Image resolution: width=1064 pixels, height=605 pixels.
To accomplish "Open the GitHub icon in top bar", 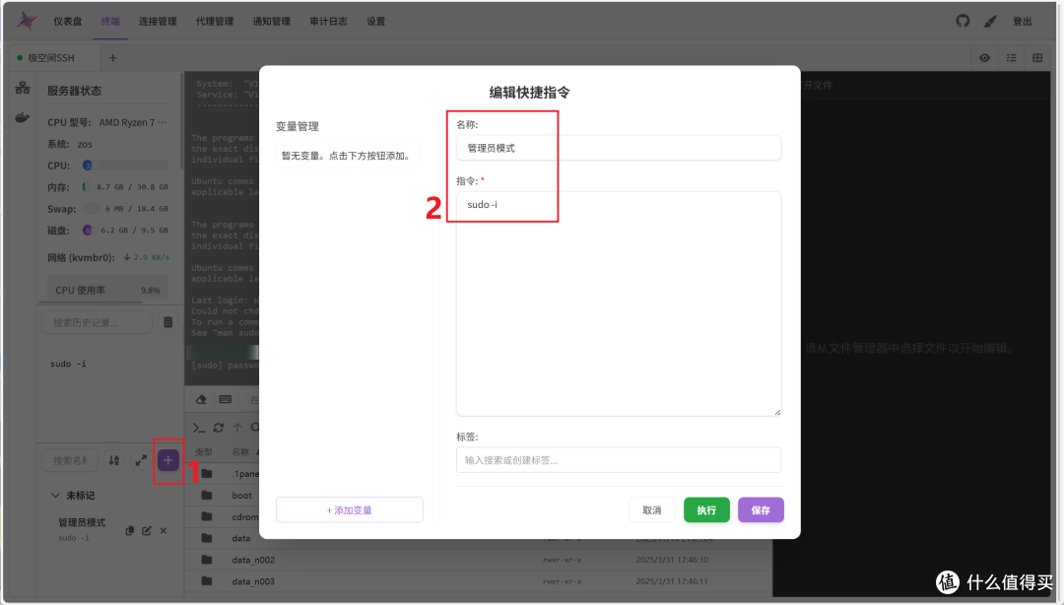I will point(963,21).
